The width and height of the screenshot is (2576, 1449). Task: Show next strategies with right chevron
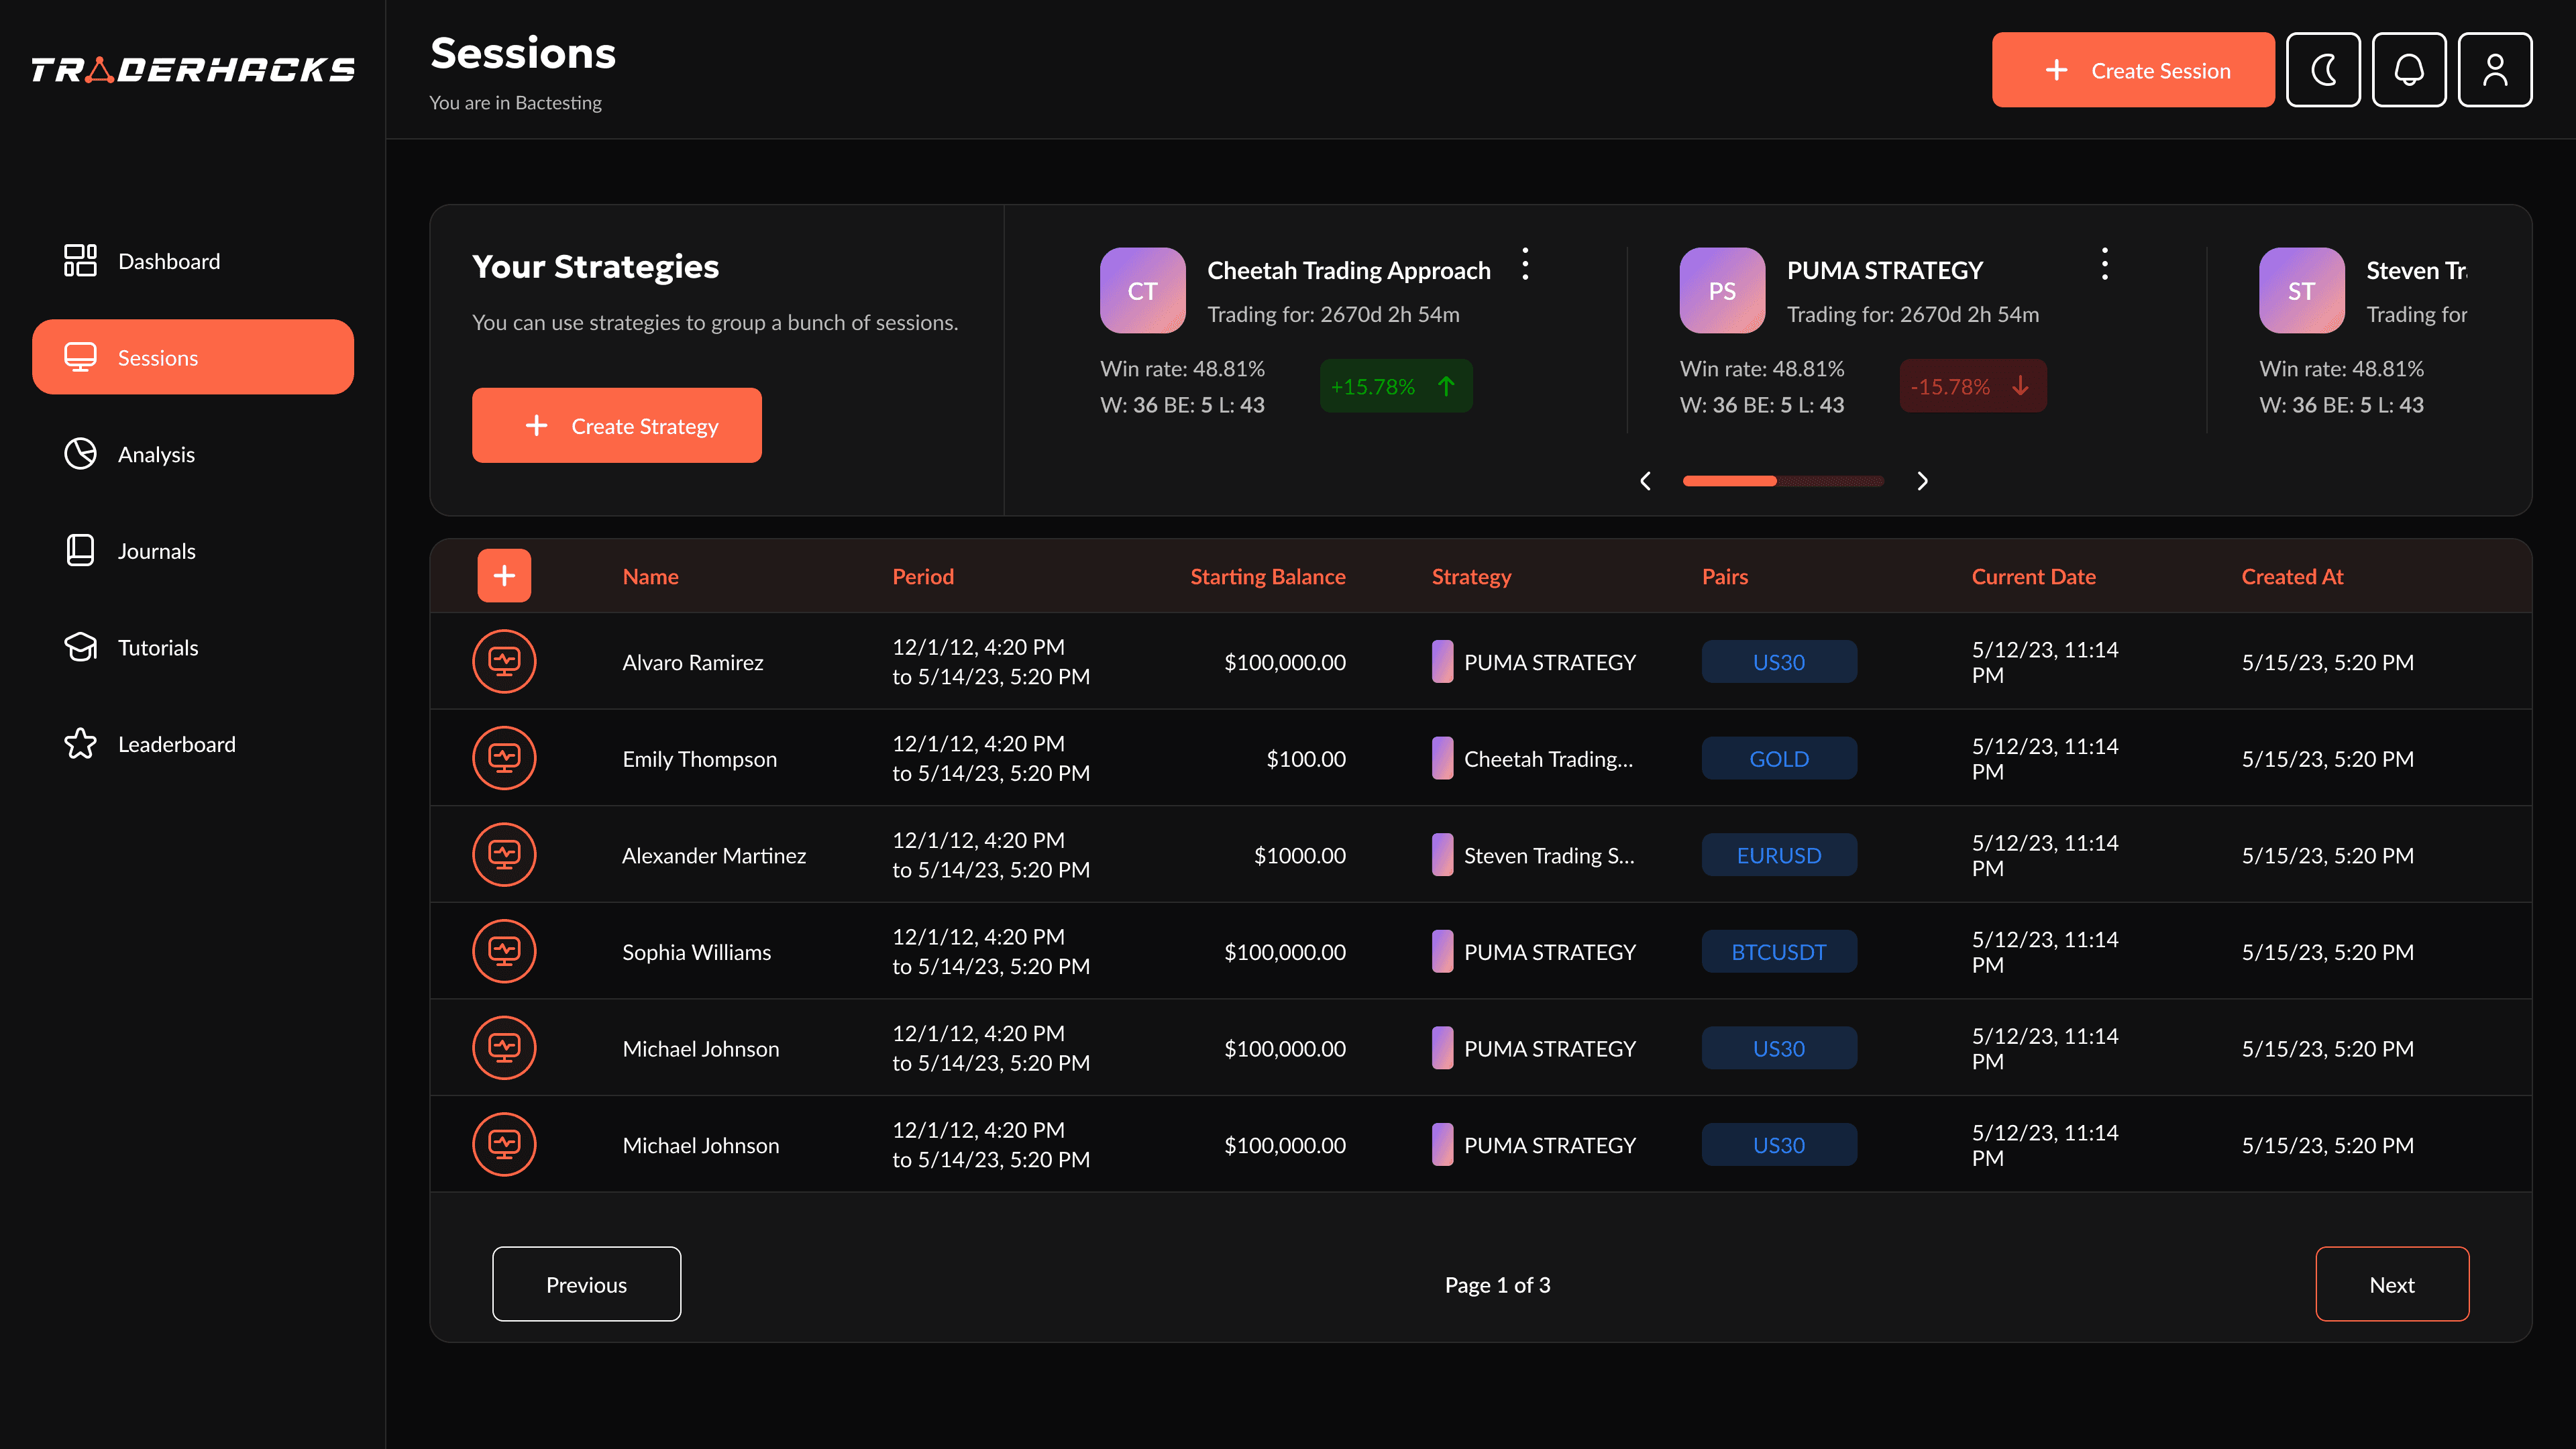pyautogui.click(x=1922, y=481)
